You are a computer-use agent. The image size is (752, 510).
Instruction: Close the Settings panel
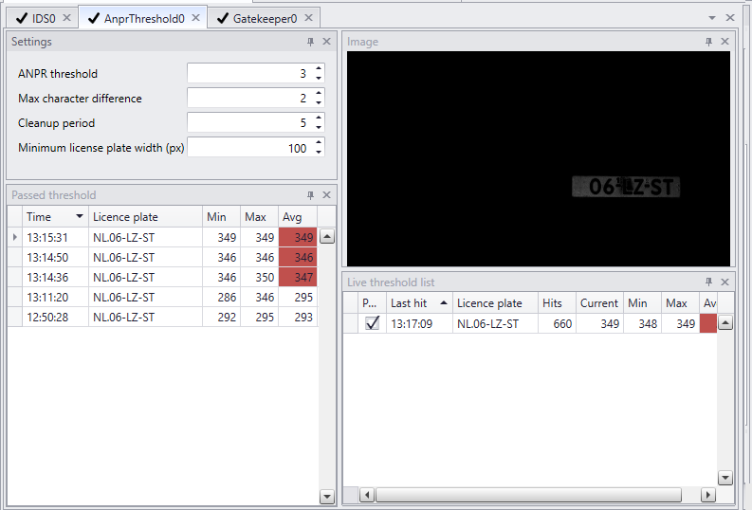(x=326, y=42)
